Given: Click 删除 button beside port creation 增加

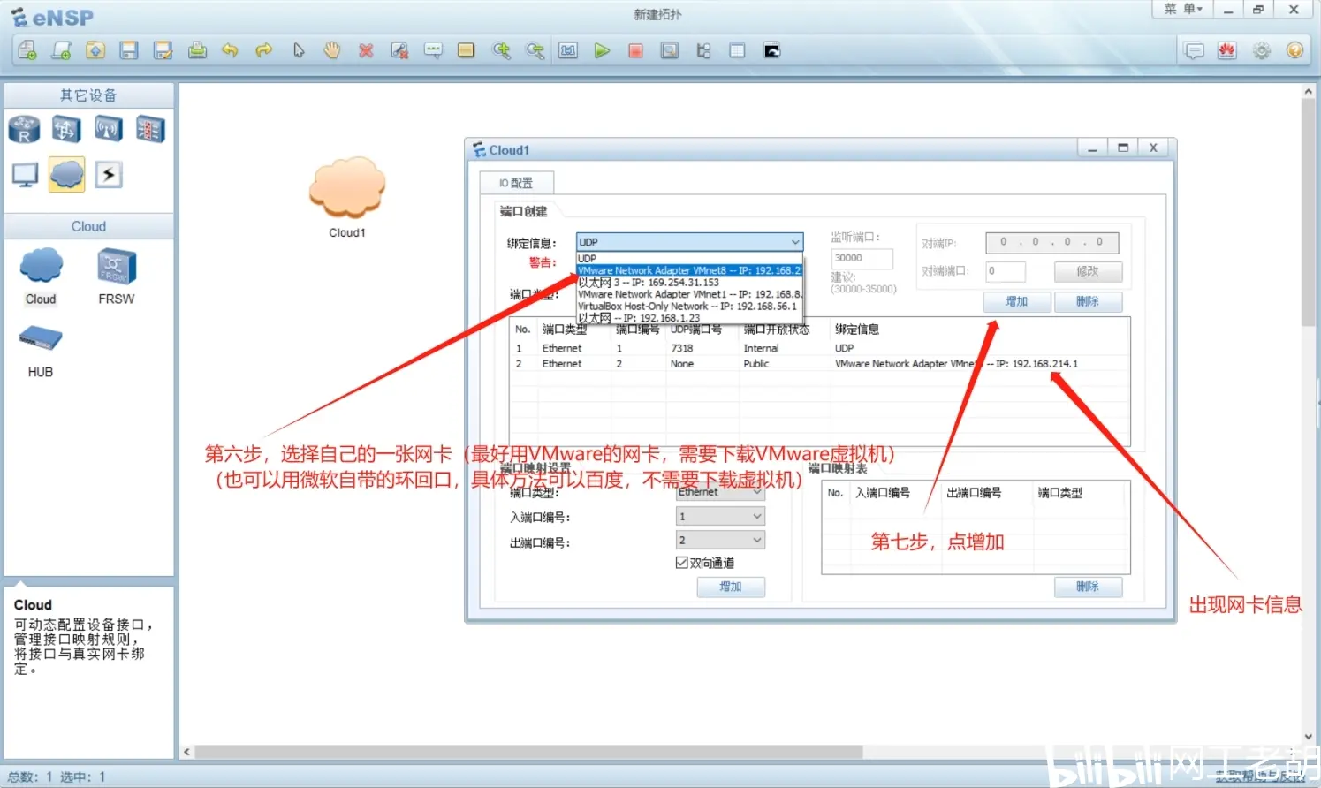Looking at the screenshot, I should 1088,302.
